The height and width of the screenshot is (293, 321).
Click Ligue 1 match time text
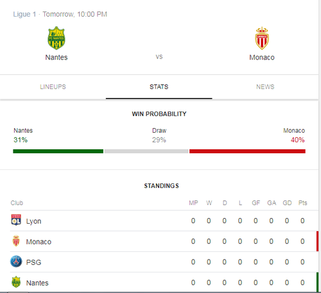point(60,14)
